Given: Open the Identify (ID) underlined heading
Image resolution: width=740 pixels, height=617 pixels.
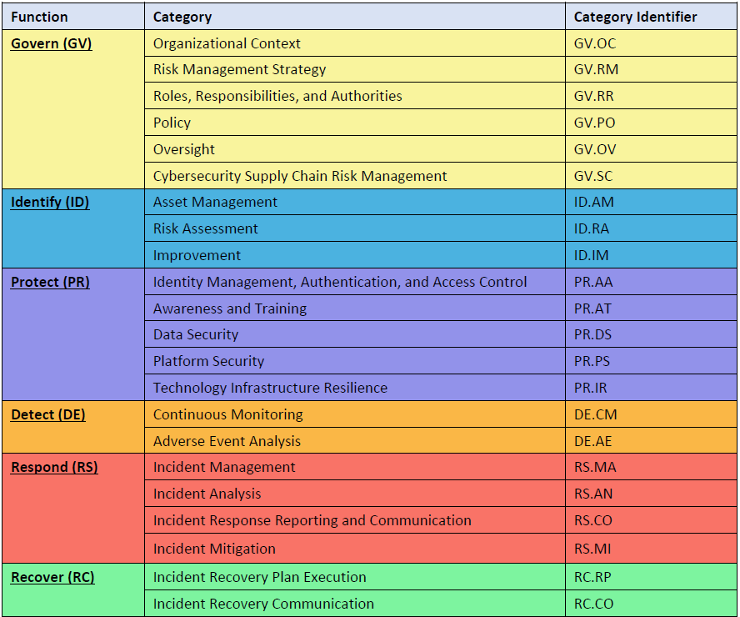Looking at the screenshot, I should point(49,202).
